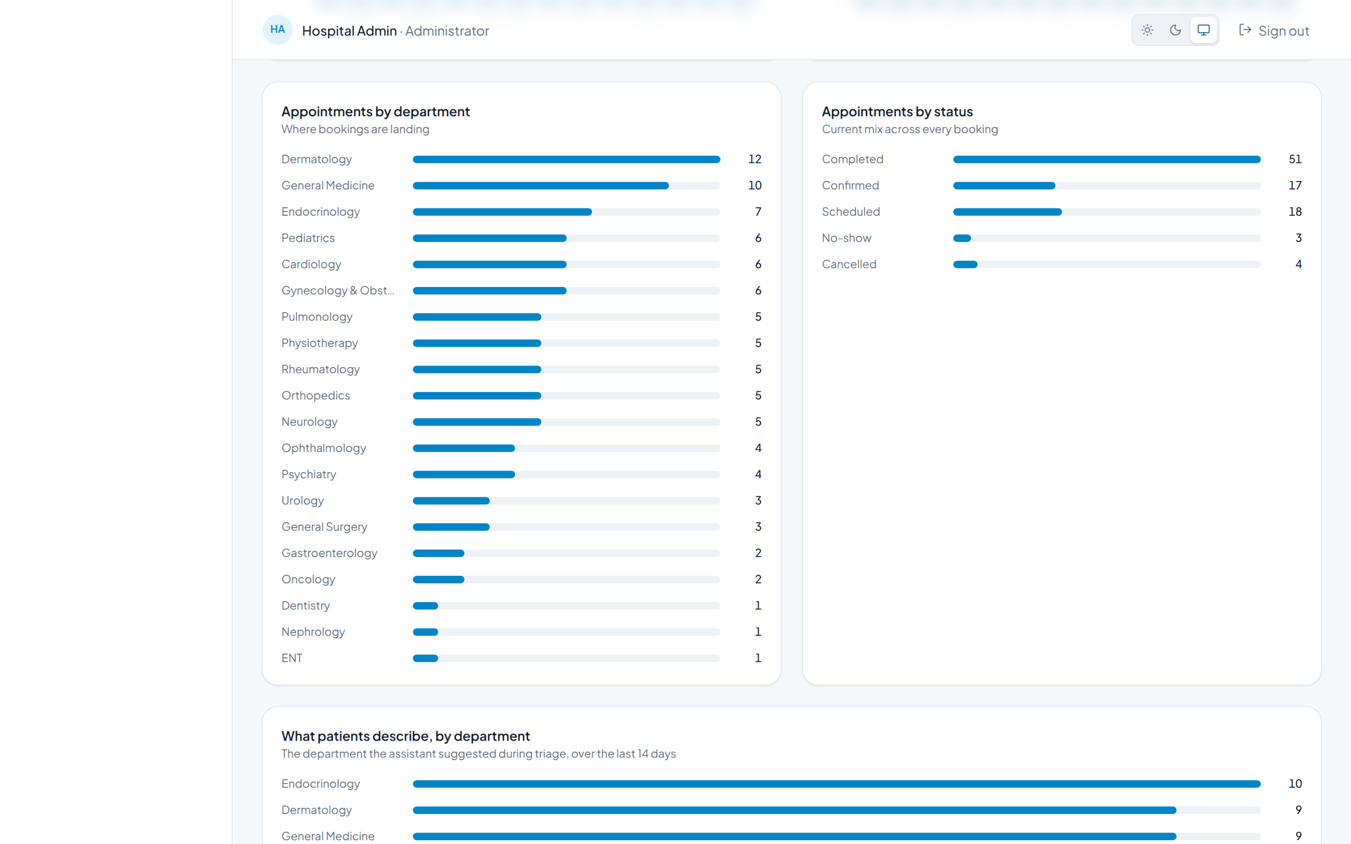
Task: Click the truncated Gynecology & Obst… label
Action: (338, 290)
